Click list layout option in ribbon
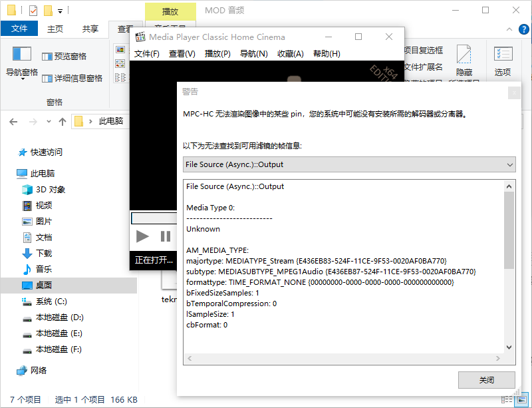This screenshot has width=532, height=408. pyautogui.click(x=120, y=78)
